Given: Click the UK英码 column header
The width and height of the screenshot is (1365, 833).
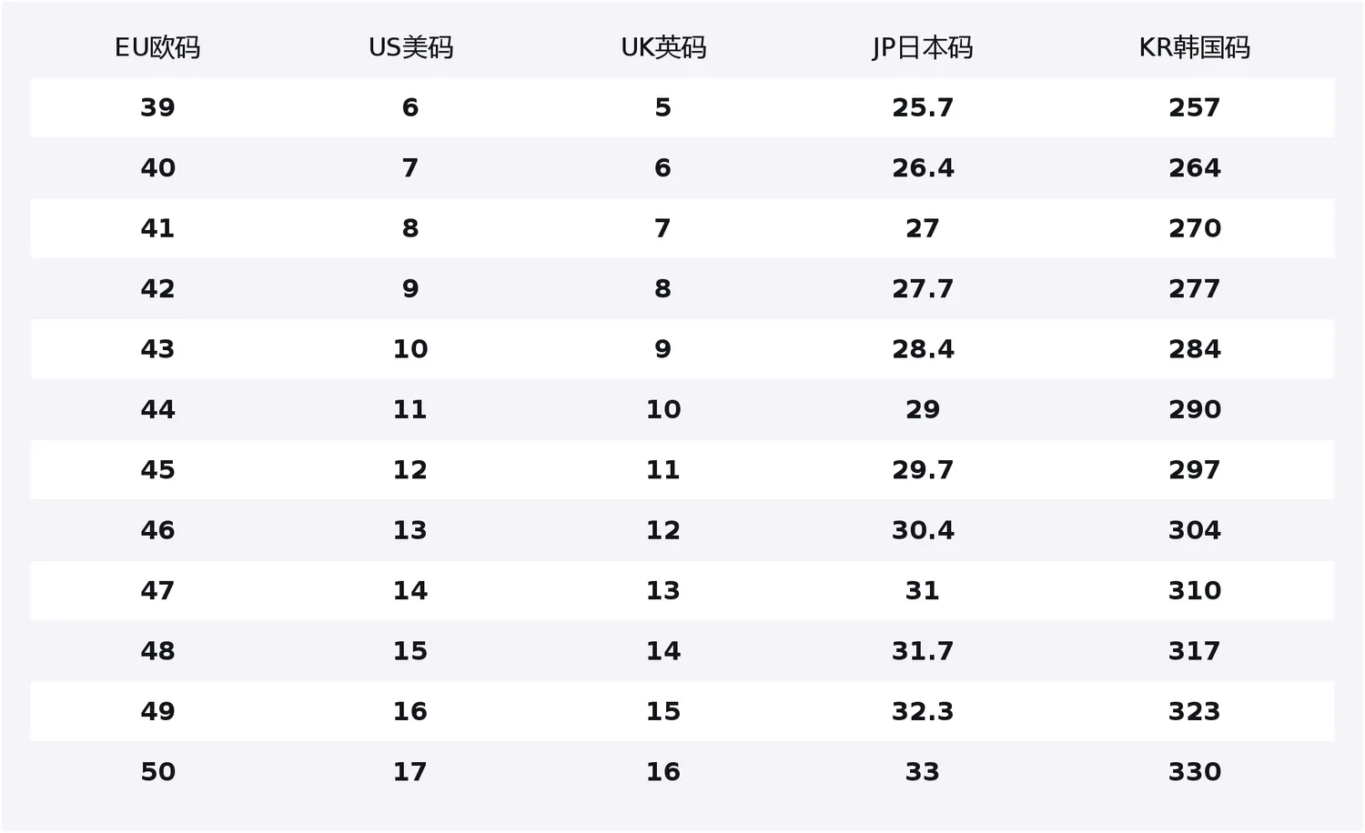Looking at the screenshot, I should (663, 47).
